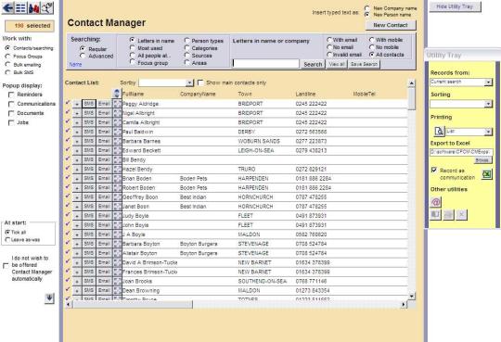Open the Sorting dropdown in Utility Tray
501x342 pixels.
pos(488,104)
